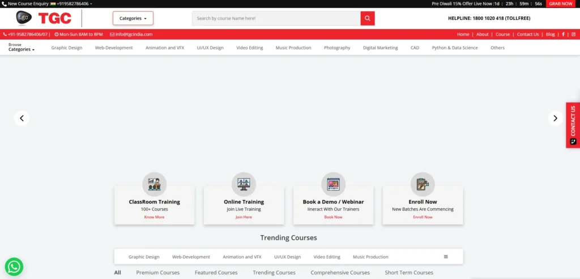Click the red search magnifier button
580x279 pixels.
point(368,18)
